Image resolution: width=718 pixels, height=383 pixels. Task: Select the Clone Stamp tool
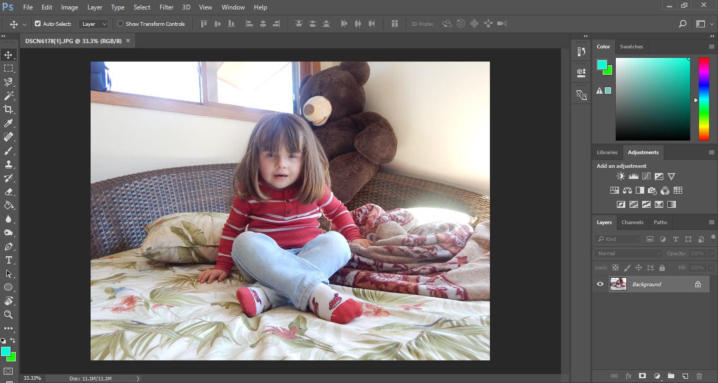point(8,164)
